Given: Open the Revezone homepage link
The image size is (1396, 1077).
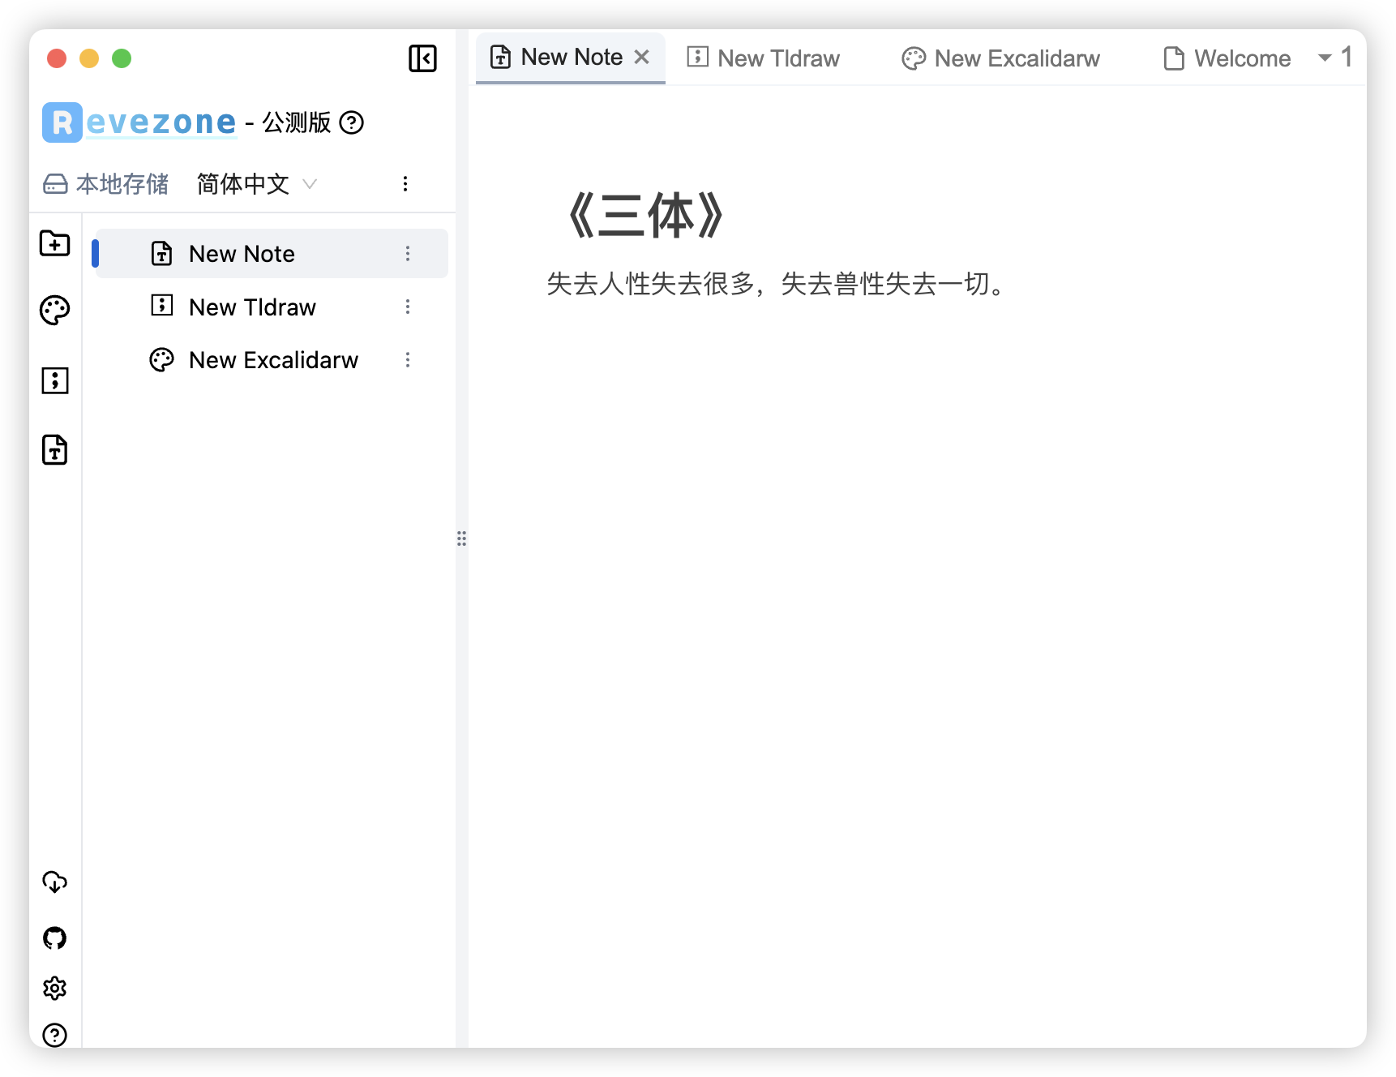Looking at the screenshot, I should click(x=139, y=122).
